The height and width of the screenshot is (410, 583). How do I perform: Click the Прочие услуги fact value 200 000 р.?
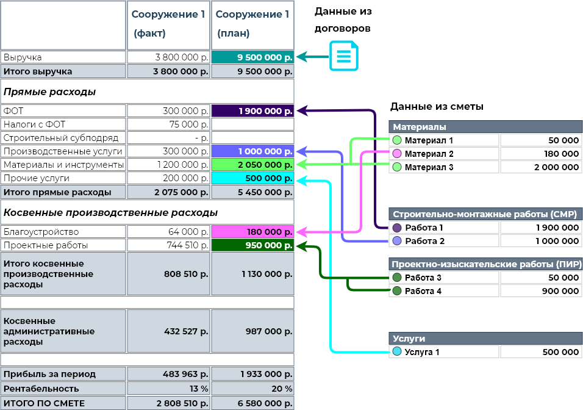(168, 178)
